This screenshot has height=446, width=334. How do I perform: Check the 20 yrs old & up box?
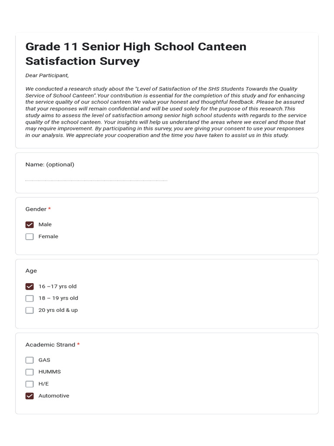pos(30,310)
